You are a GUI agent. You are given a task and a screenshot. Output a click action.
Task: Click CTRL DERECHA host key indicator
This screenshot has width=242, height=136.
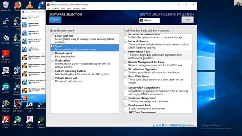pos(189,125)
